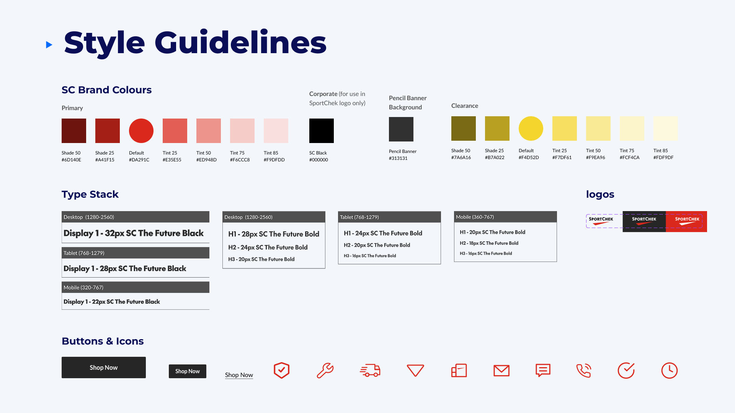Screen dimensions: 735x413
Task: Click the red wrench icon
Action: point(325,371)
